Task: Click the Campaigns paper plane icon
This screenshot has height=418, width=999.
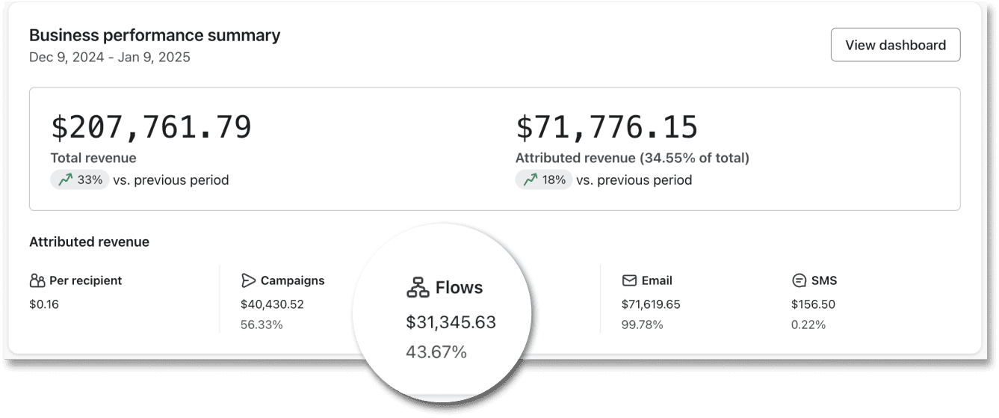Action: [x=249, y=280]
